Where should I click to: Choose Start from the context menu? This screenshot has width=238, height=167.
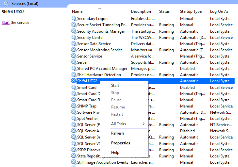(x=115, y=86)
